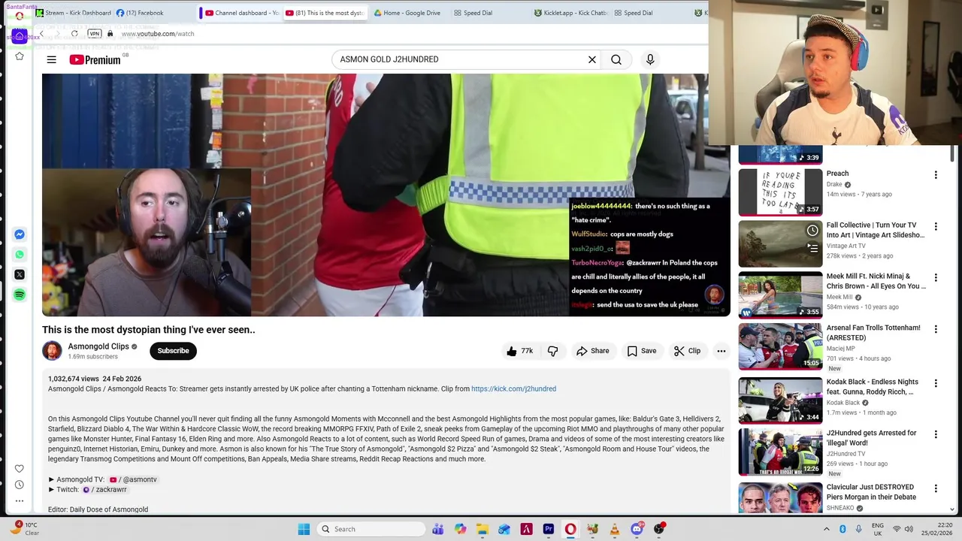Open Messenger in Opera sidebar
This screenshot has height=541, width=962.
pyautogui.click(x=20, y=234)
